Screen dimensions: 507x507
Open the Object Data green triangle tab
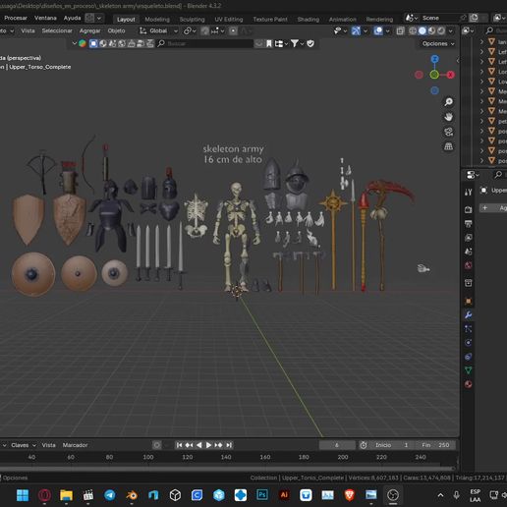(469, 370)
